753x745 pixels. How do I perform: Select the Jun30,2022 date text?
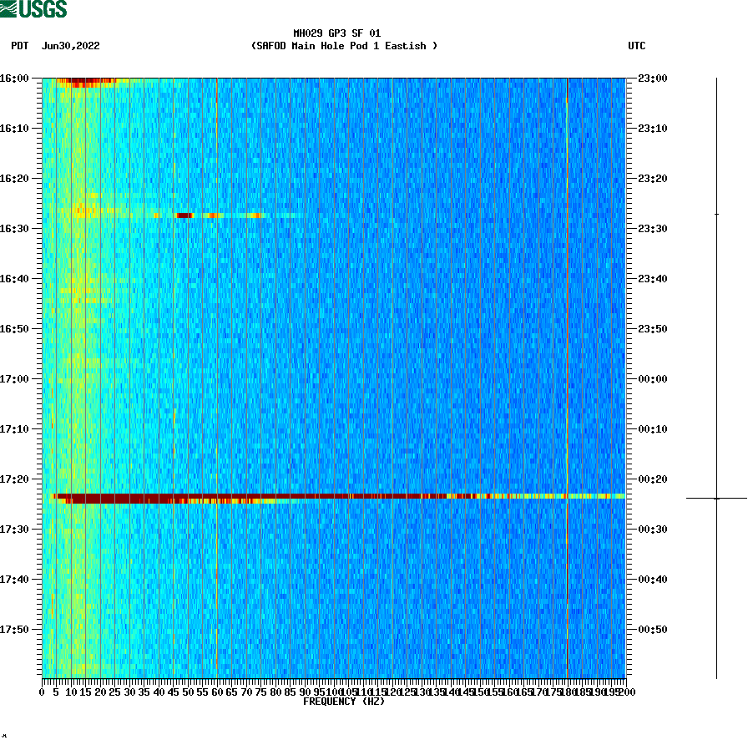pos(69,47)
